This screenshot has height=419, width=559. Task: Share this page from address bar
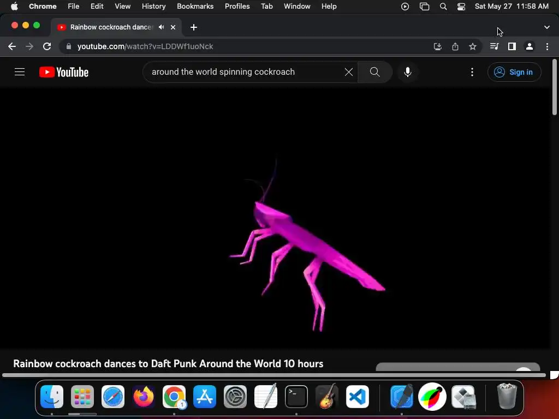point(455,46)
